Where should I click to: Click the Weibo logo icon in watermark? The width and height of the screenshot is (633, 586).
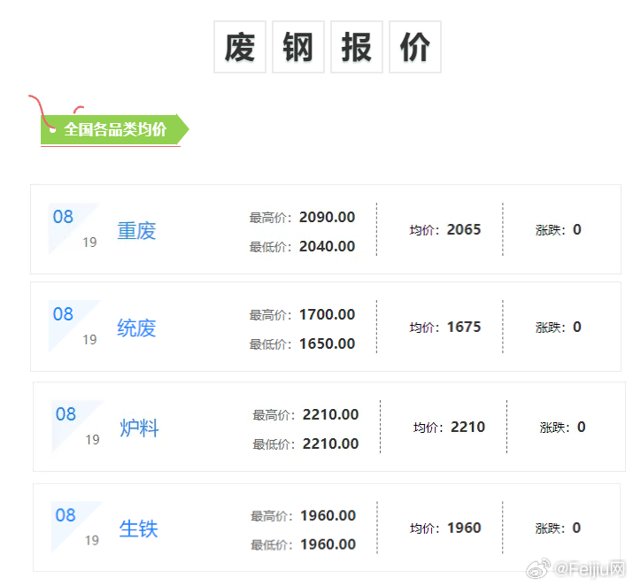click(x=539, y=568)
